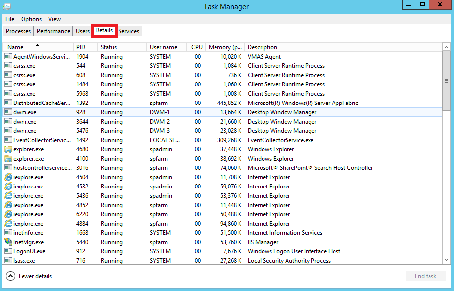454x291 pixels.
Task: Sort by the Description column header
Action: [x=344, y=47]
